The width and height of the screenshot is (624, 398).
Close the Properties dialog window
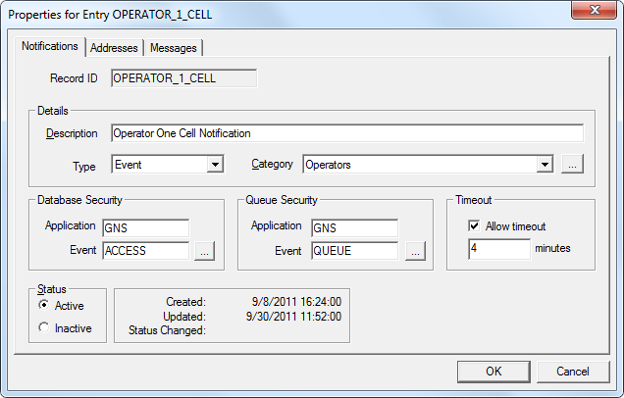tap(595, 10)
